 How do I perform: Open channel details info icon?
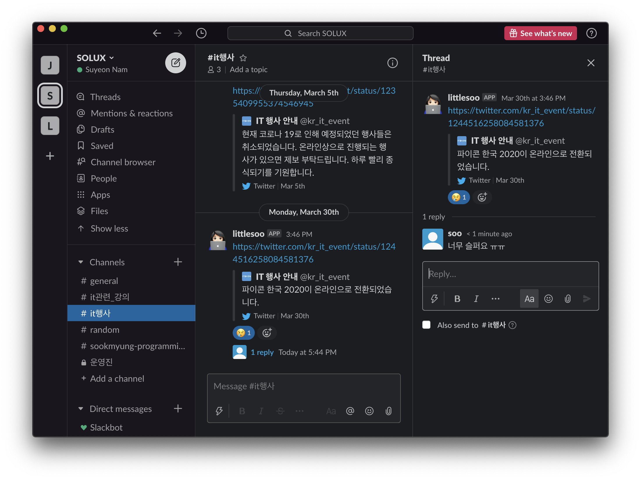pyautogui.click(x=392, y=63)
